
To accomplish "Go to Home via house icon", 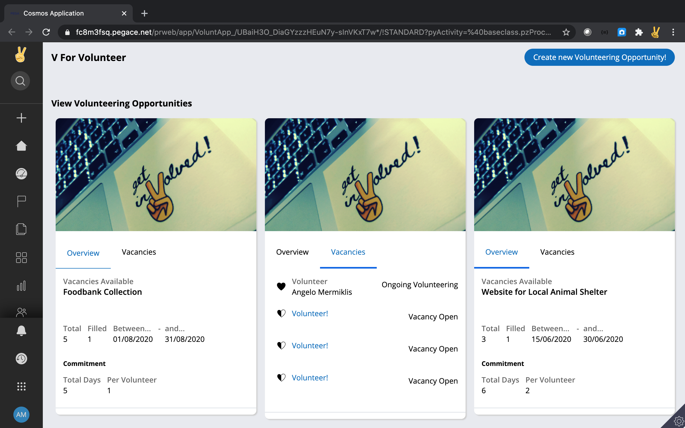I will pyautogui.click(x=21, y=146).
